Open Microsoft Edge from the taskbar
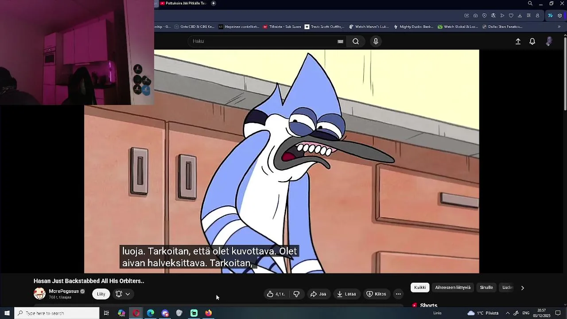Image resolution: width=567 pixels, height=319 pixels. pos(151,313)
